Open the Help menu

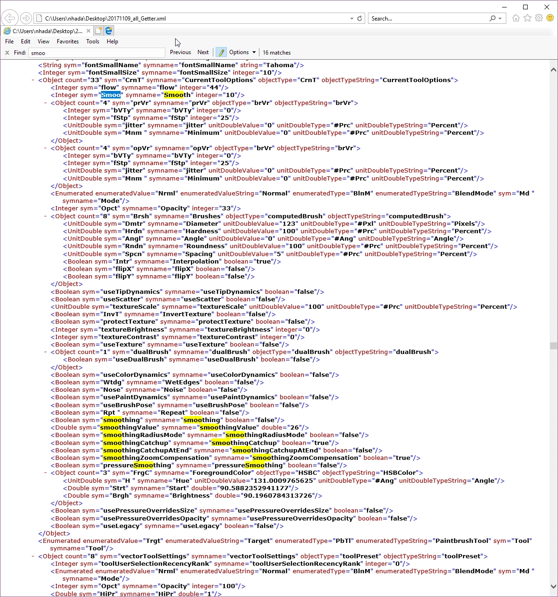(x=112, y=42)
